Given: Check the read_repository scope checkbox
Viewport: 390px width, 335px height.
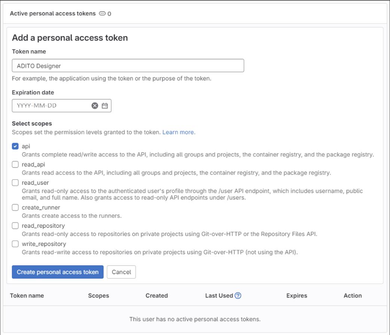Looking at the screenshot, I should pyautogui.click(x=15, y=226).
